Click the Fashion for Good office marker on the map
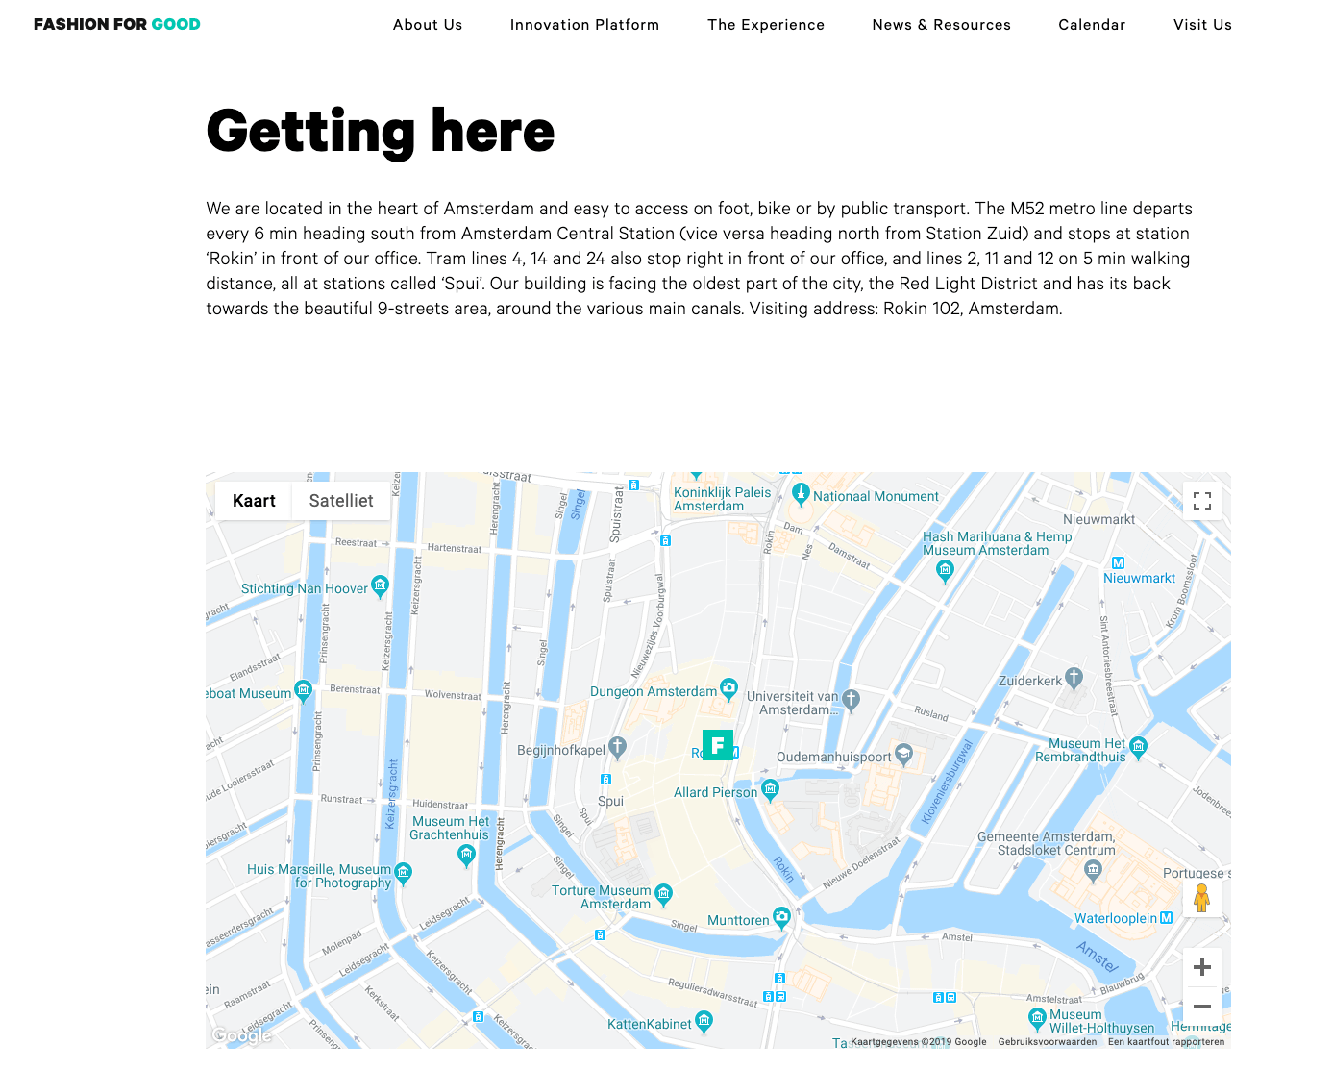Screen dimensions: 1333x1070 718,745
